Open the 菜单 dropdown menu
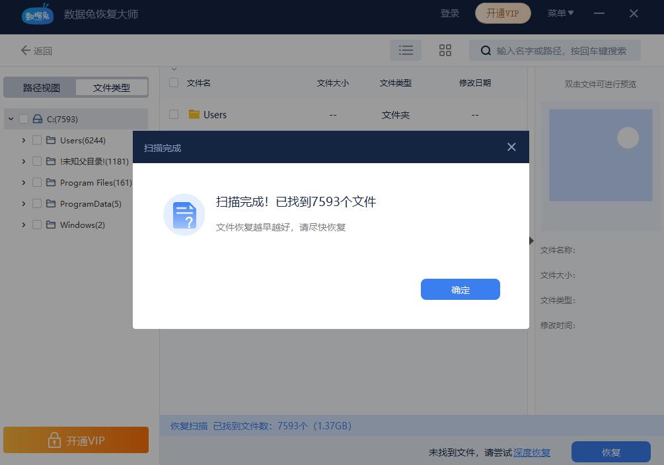The width and height of the screenshot is (664, 465). [x=560, y=13]
